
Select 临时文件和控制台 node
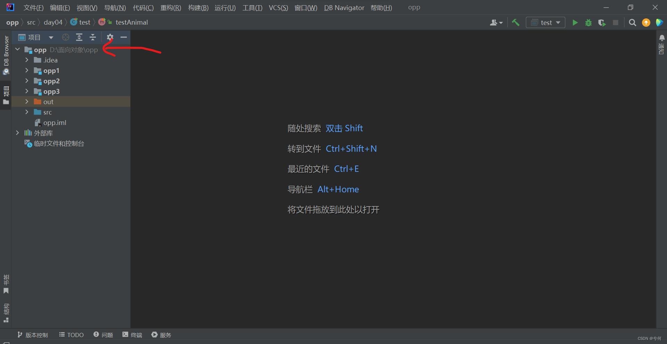tap(54, 143)
